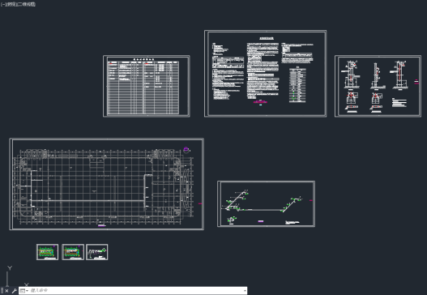Select the second small colored plan thumbnail

(x=73, y=252)
